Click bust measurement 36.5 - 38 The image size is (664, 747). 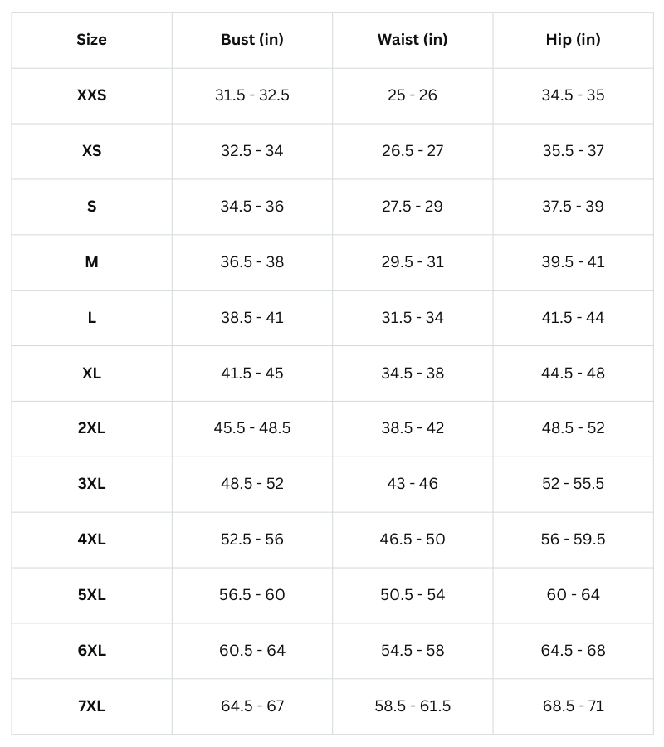pos(252,261)
